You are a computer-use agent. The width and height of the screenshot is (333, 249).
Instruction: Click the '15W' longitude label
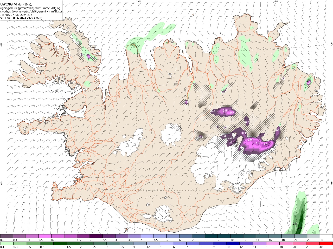click(276, 1)
